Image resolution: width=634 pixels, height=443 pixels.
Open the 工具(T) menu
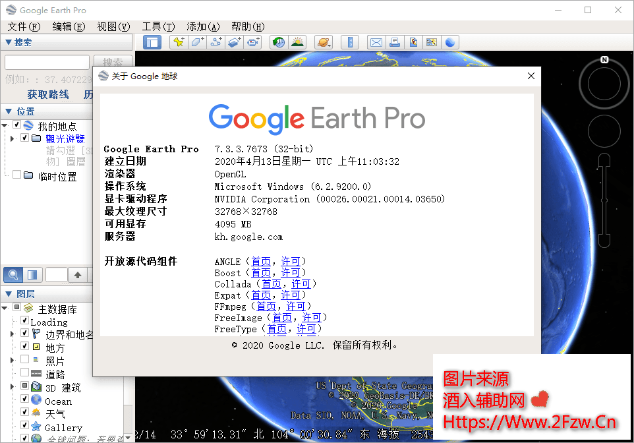point(158,27)
